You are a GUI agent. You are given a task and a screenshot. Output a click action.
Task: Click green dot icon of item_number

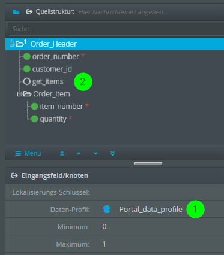click(x=35, y=107)
